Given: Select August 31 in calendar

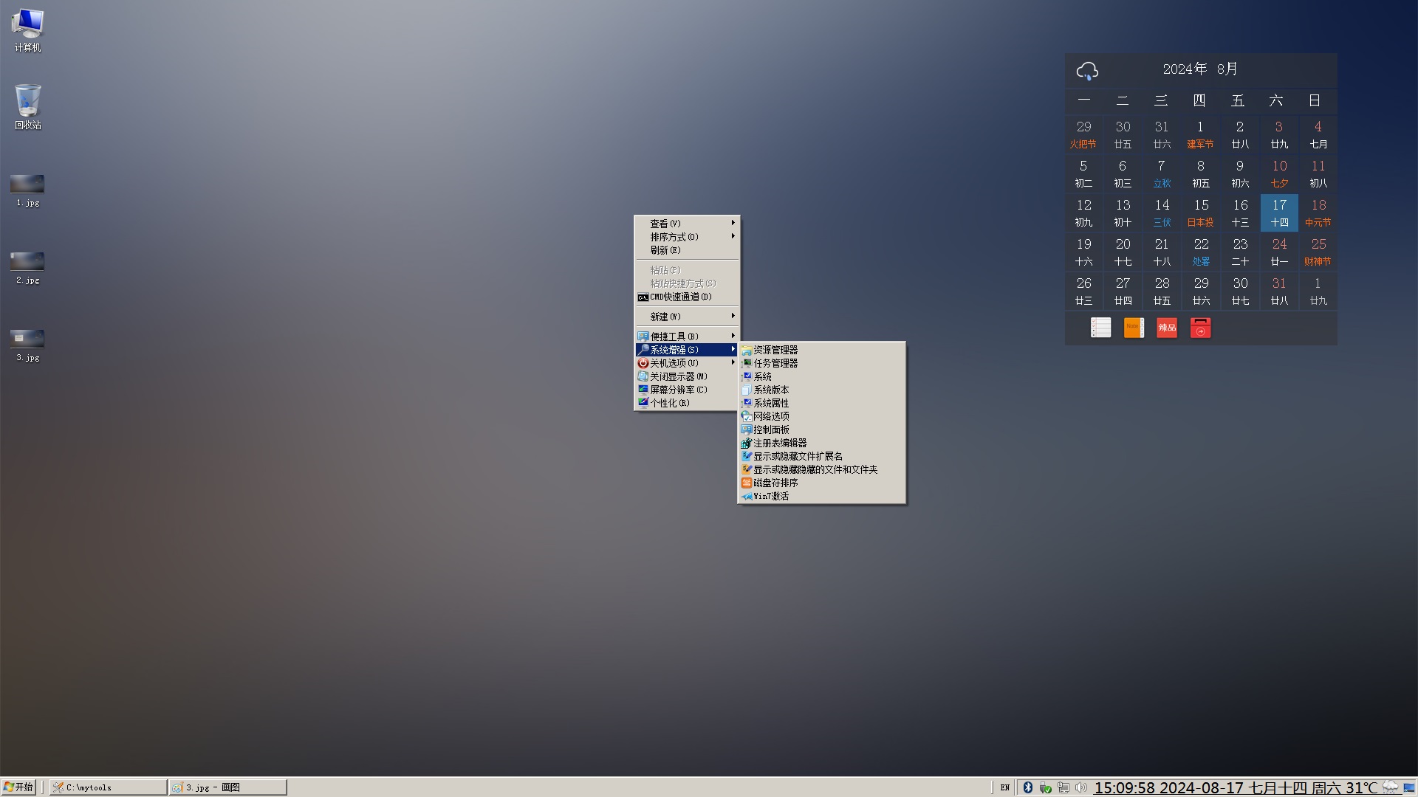Looking at the screenshot, I should (1279, 291).
